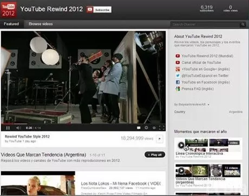Screen dimensions: 249x196
Task: Switch to the Browse videos tab
Action: point(41,24)
